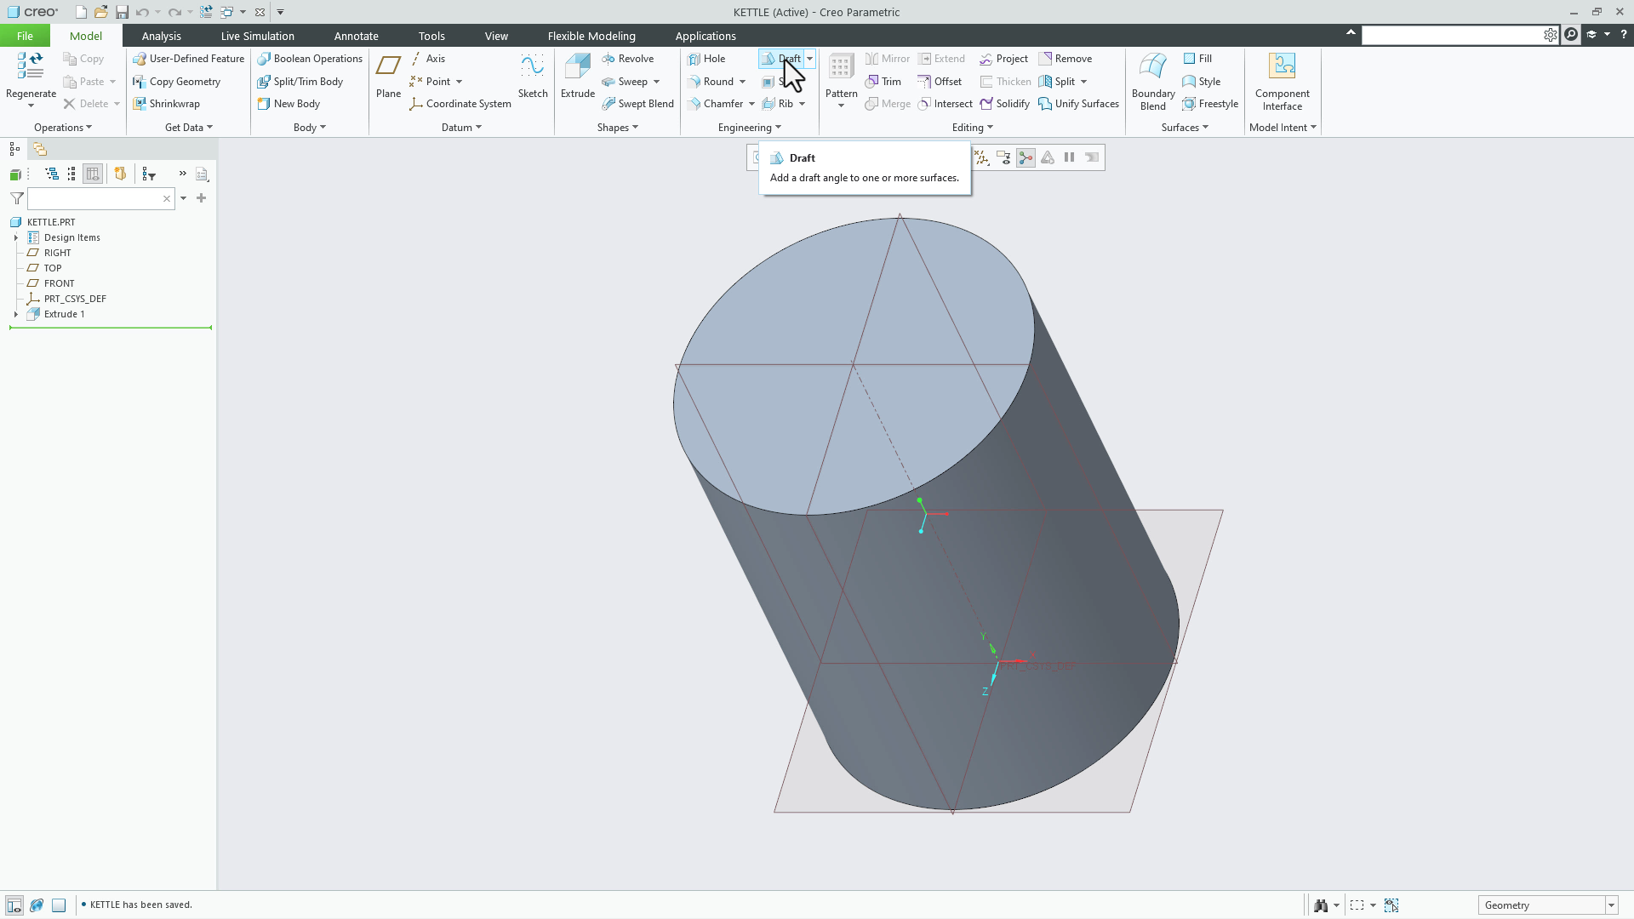Activate the Shrinkwrap tool

tap(167, 103)
